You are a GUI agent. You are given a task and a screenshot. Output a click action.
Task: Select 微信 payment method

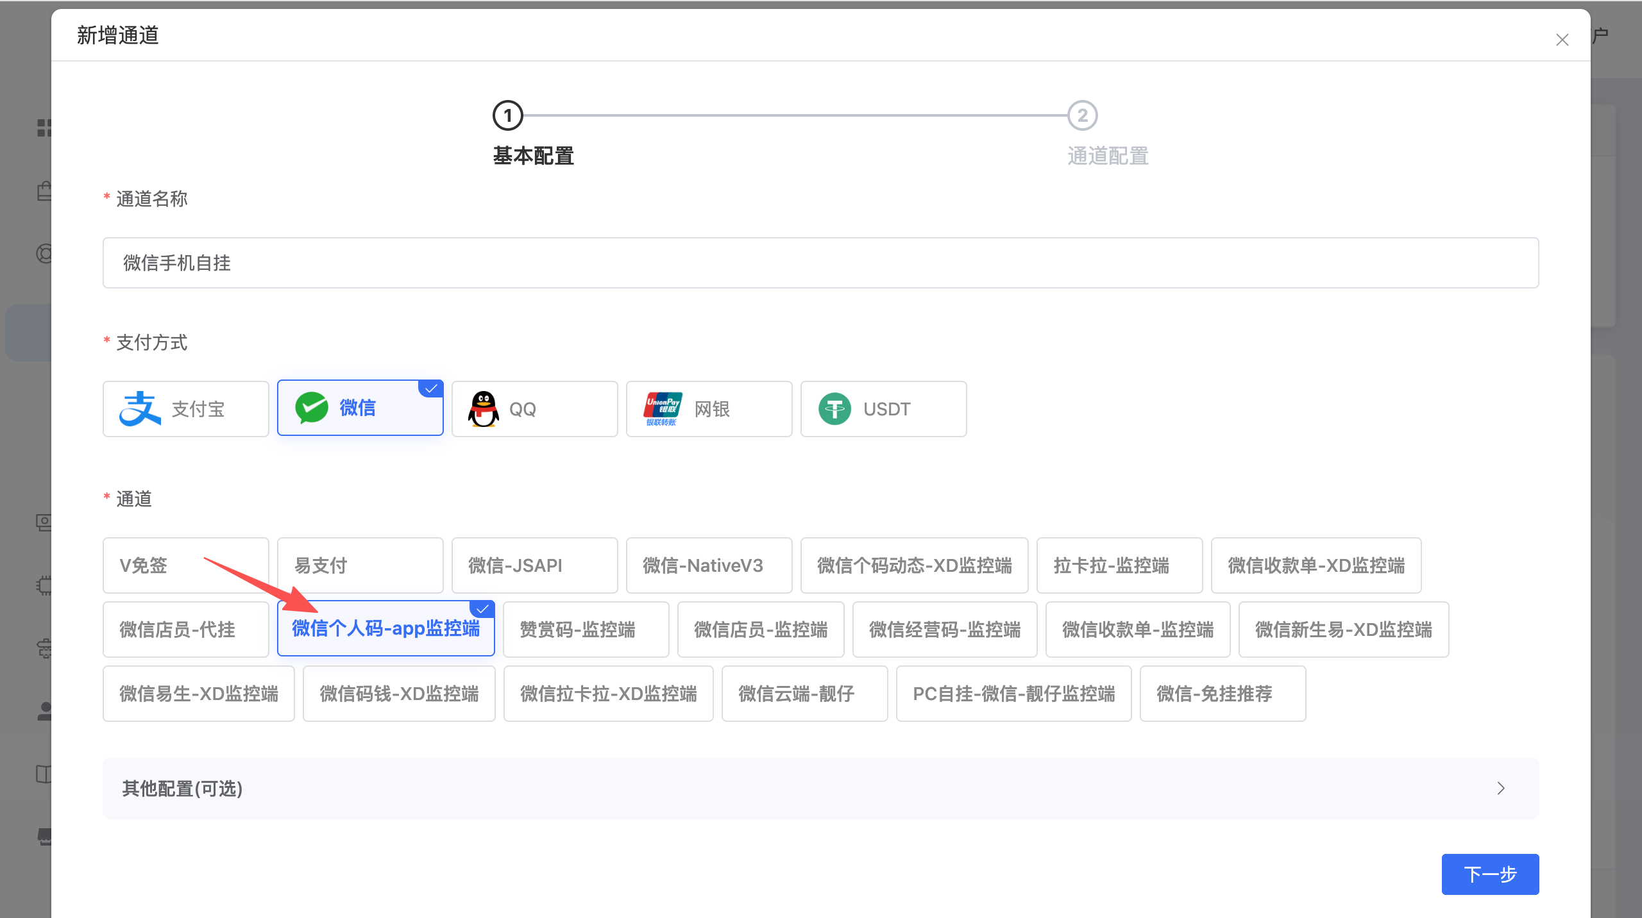point(360,408)
